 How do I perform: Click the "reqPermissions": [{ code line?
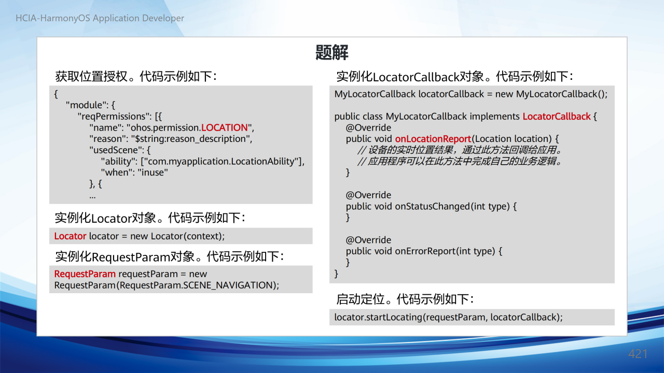point(120,116)
